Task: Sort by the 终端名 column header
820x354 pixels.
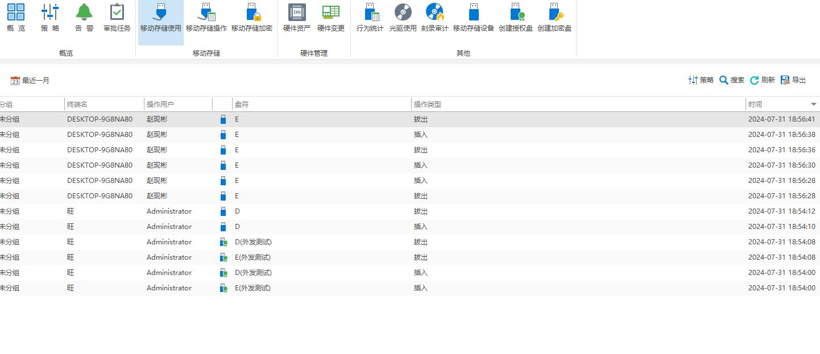Action: pos(104,105)
